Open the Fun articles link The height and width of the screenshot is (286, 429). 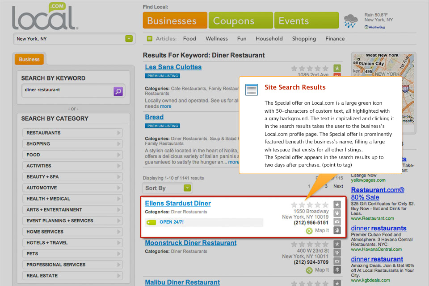[242, 39]
